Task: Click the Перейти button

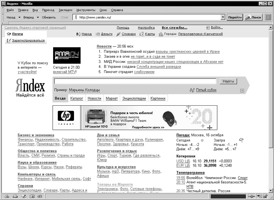Action: [235, 17]
